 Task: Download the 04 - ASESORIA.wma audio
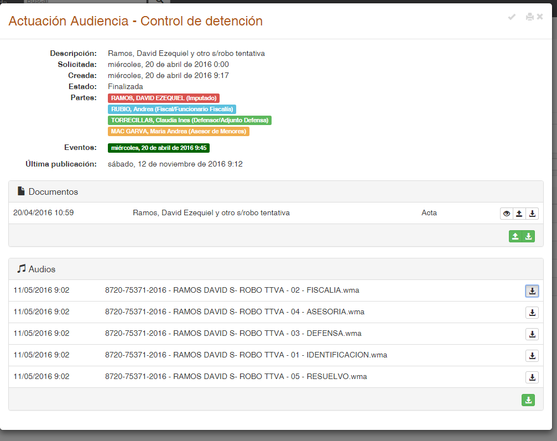pyautogui.click(x=532, y=313)
